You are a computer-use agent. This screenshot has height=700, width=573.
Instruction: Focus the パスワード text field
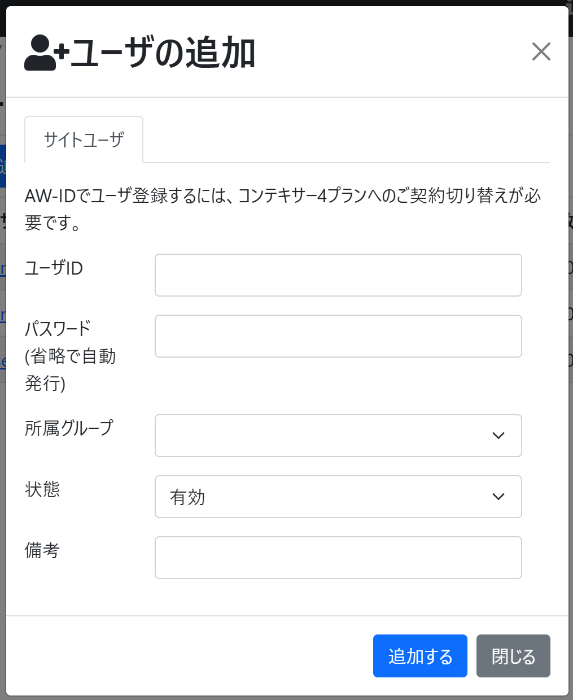tap(338, 336)
